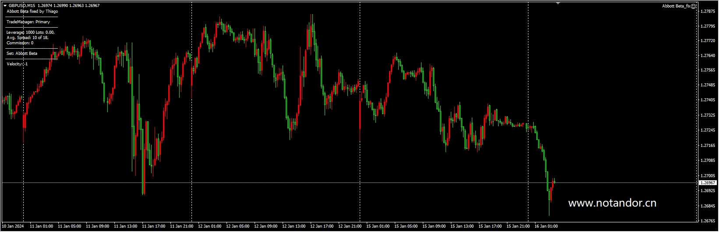The height and width of the screenshot is (232, 719).
Task: Click price scale value 1.26765
Action: click(x=708, y=221)
